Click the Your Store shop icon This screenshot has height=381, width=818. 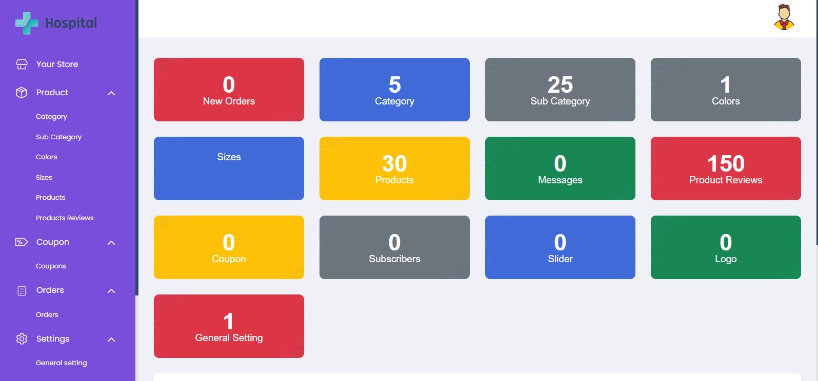point(22,64)
